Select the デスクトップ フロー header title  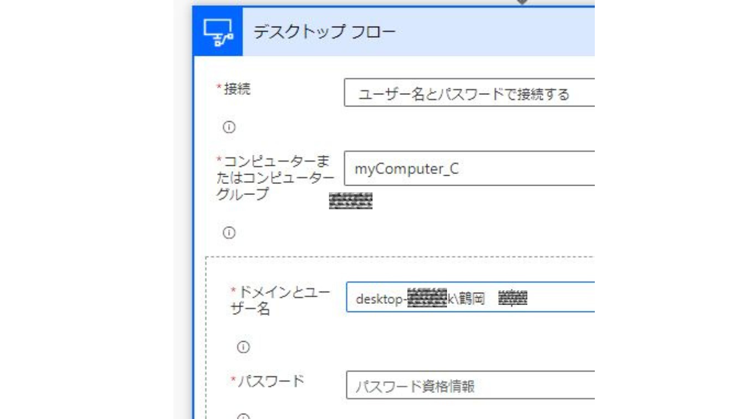click(x=324, y=31)
